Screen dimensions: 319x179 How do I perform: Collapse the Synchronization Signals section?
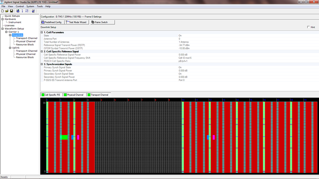pyautogui.click(x=42, y=64)
